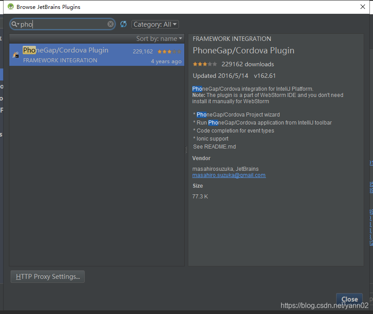Click the version 'v162.61' text

click(265, 76)
